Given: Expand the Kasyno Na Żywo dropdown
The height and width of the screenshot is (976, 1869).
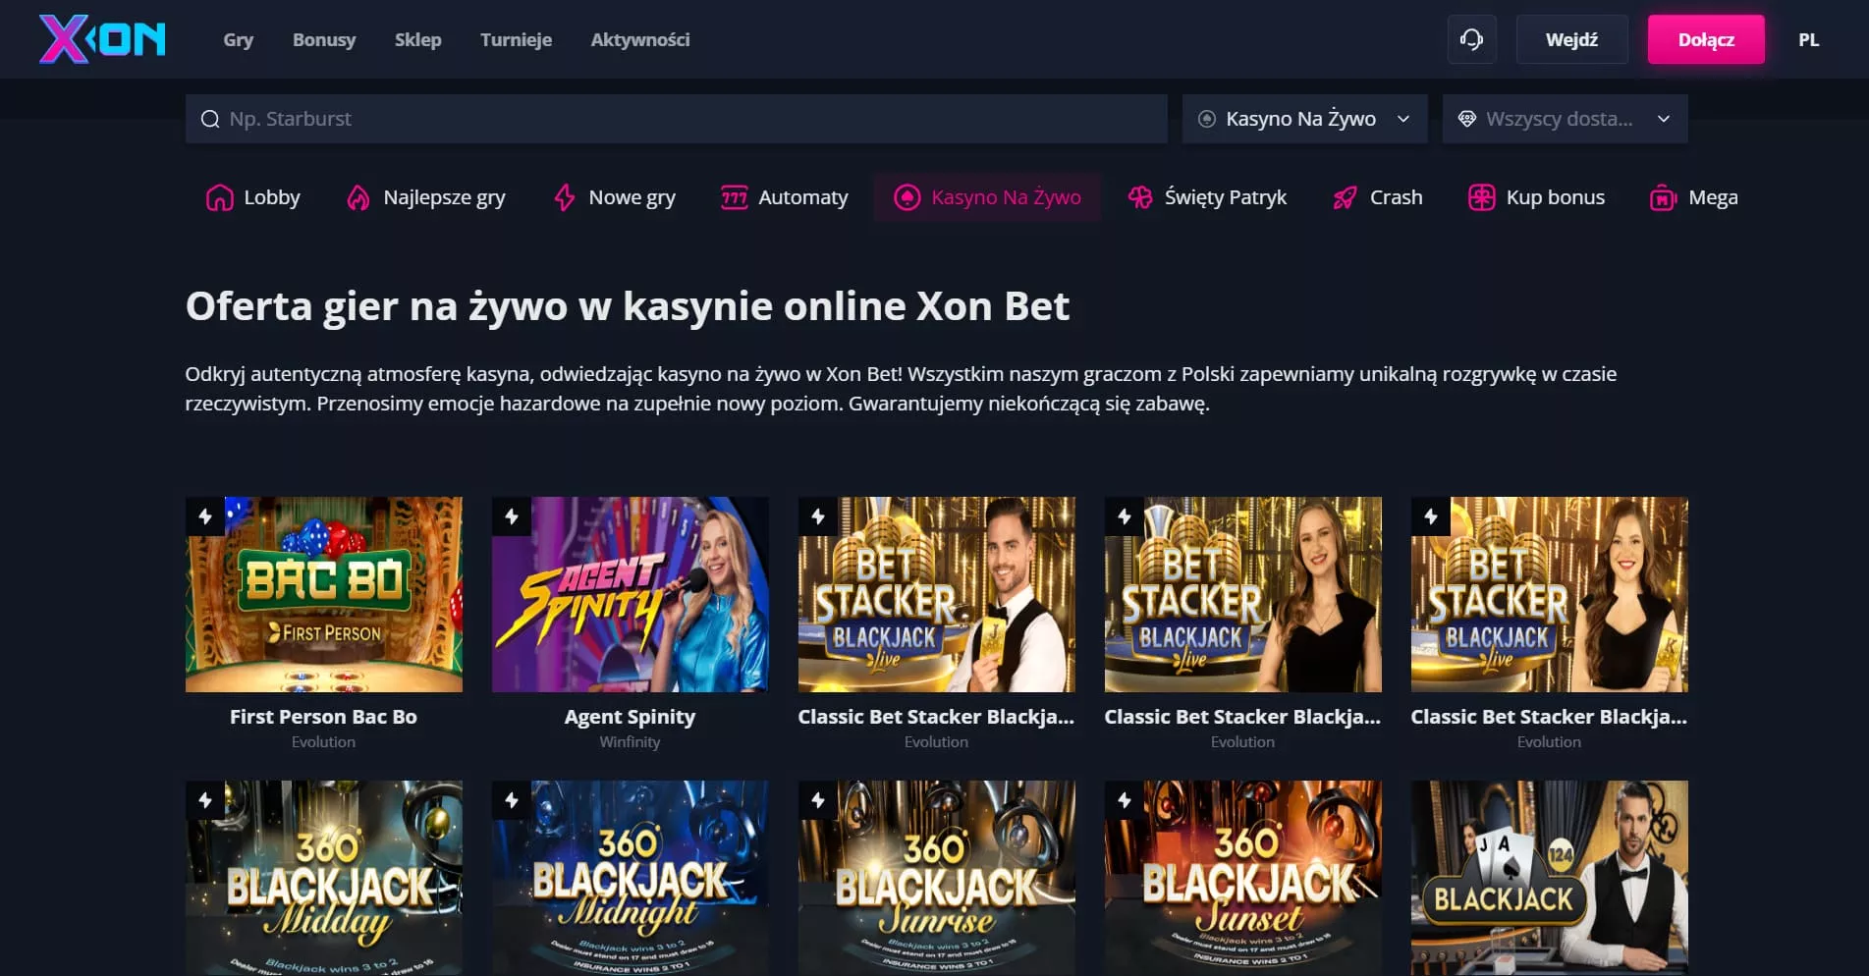Looking at the screenshot, I should pyautogui.click(x=1304, y=119).
